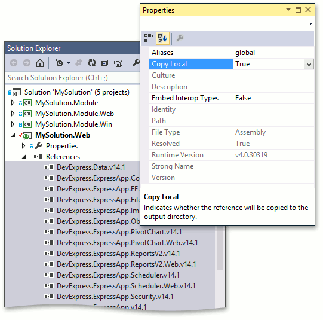
Task: Select DevExpress.ExpressApp.ReportsV2.v14.1 reference
Action: point(118,254)
